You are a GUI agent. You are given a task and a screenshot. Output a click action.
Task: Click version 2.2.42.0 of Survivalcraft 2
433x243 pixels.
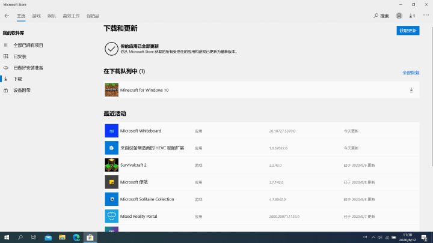tap(275, 166)
